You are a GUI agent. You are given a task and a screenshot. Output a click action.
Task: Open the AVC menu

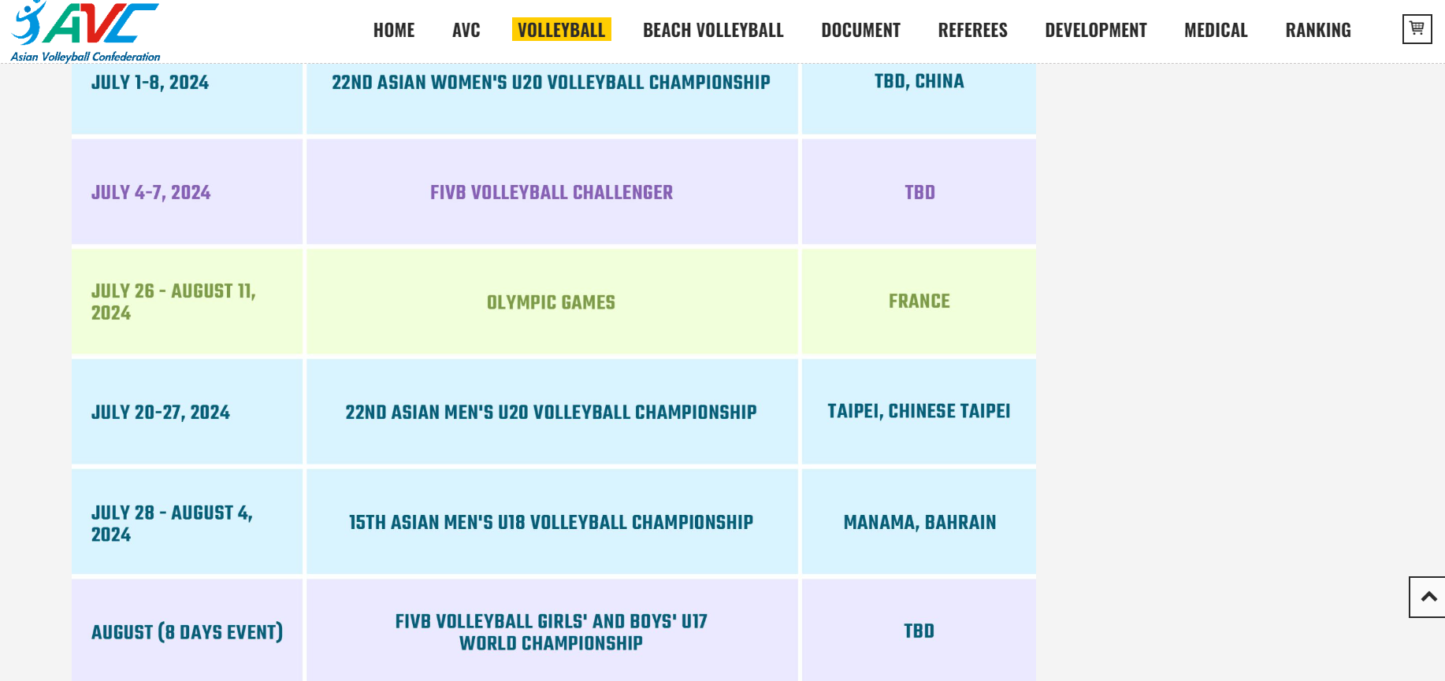[x=466, y=31]
